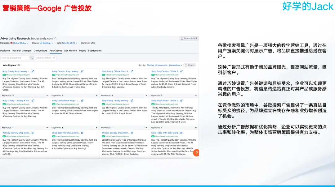Switch to the Subdomains tab

point(95,51)
